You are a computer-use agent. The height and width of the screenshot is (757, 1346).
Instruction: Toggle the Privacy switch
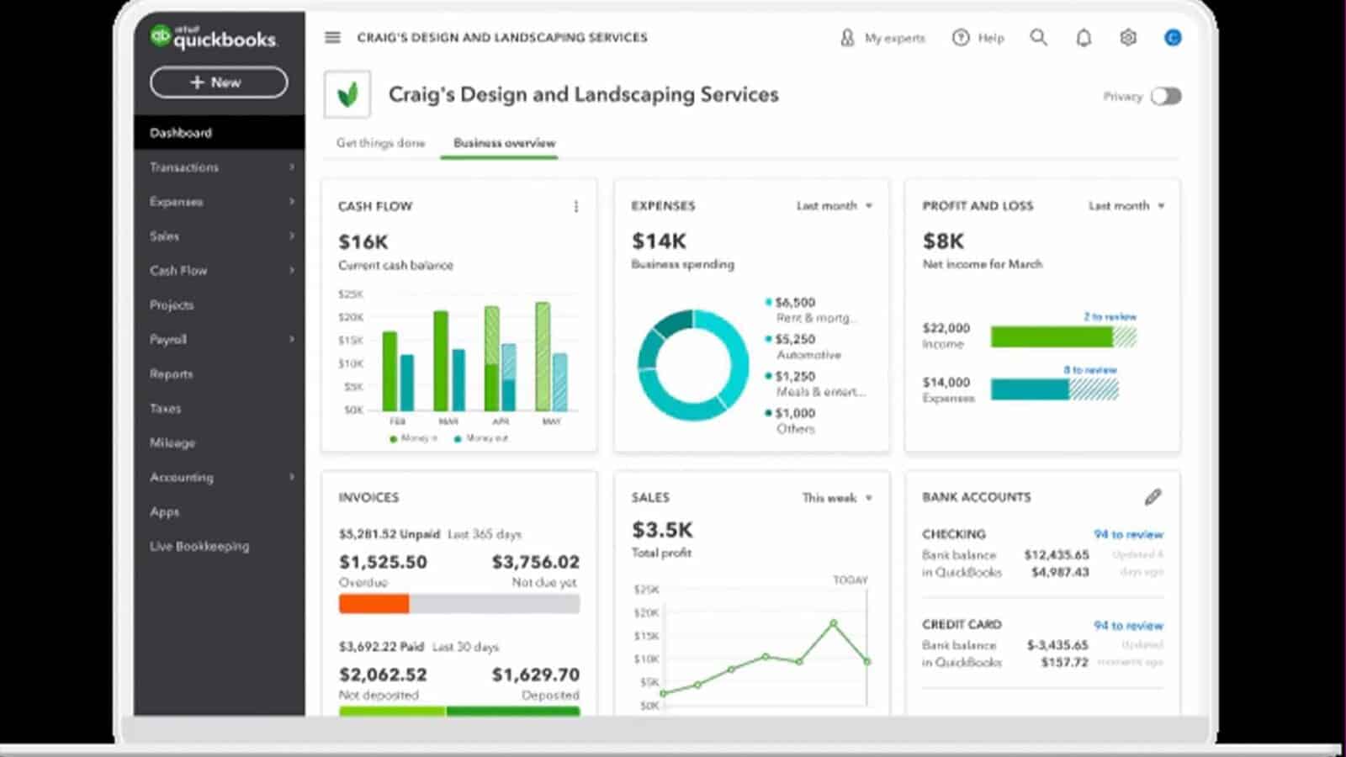click(1166, 97)
